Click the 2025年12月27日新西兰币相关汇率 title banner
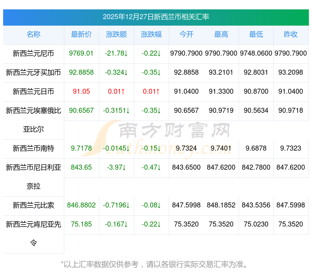The height and width of the screenshot is (274, 312). point(156,17)
